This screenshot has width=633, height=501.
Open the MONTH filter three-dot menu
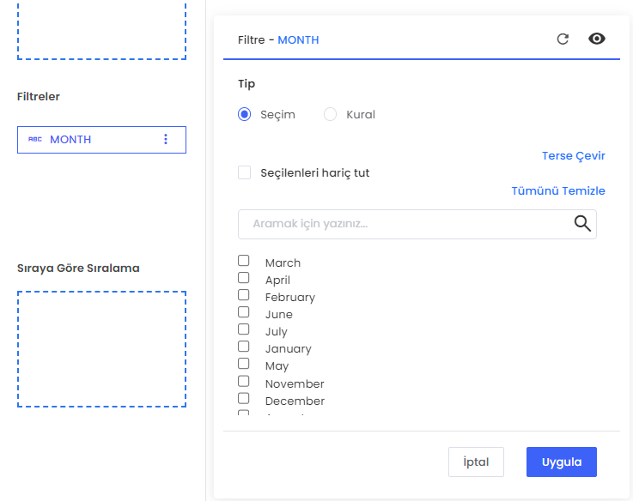166,139
